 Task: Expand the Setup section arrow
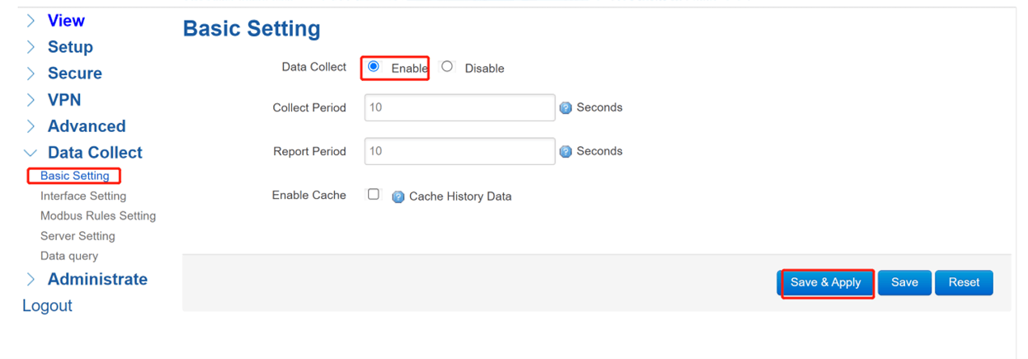pos(31,47)
